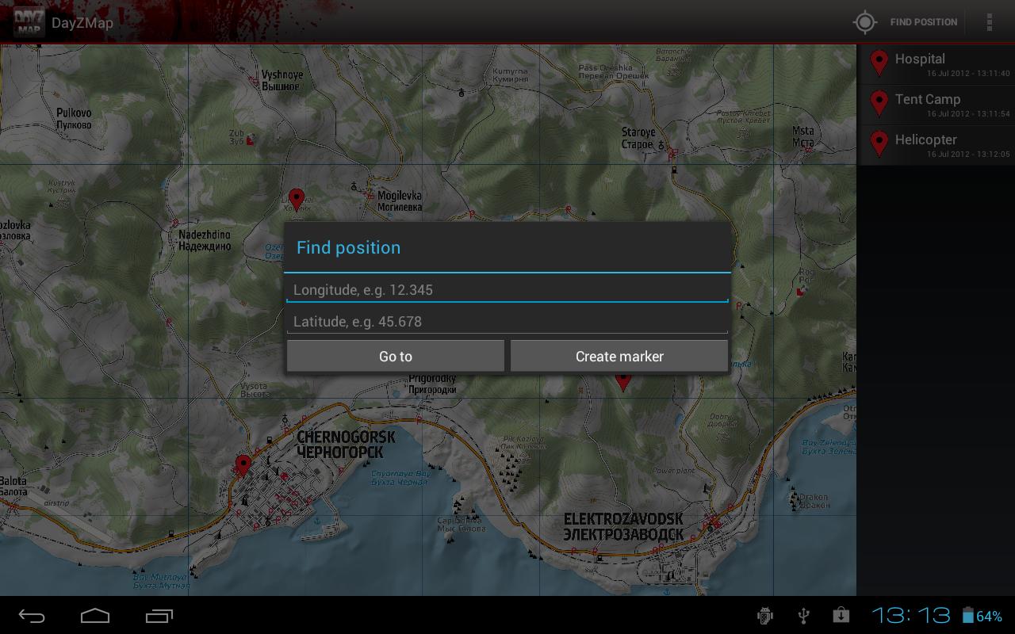Tap the battery 64% indicator

pyautogui.click(x=982, y=616)
